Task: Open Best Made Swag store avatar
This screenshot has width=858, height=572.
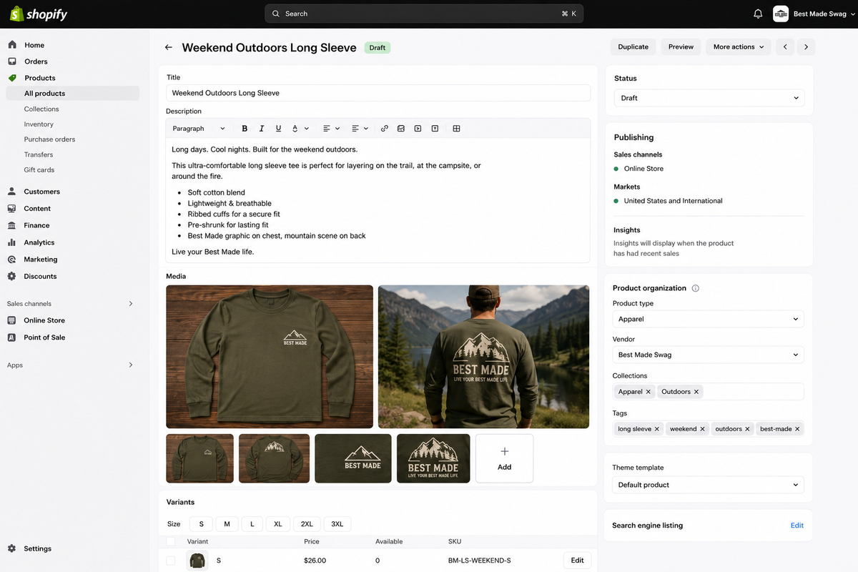Action: coord(781,14)
